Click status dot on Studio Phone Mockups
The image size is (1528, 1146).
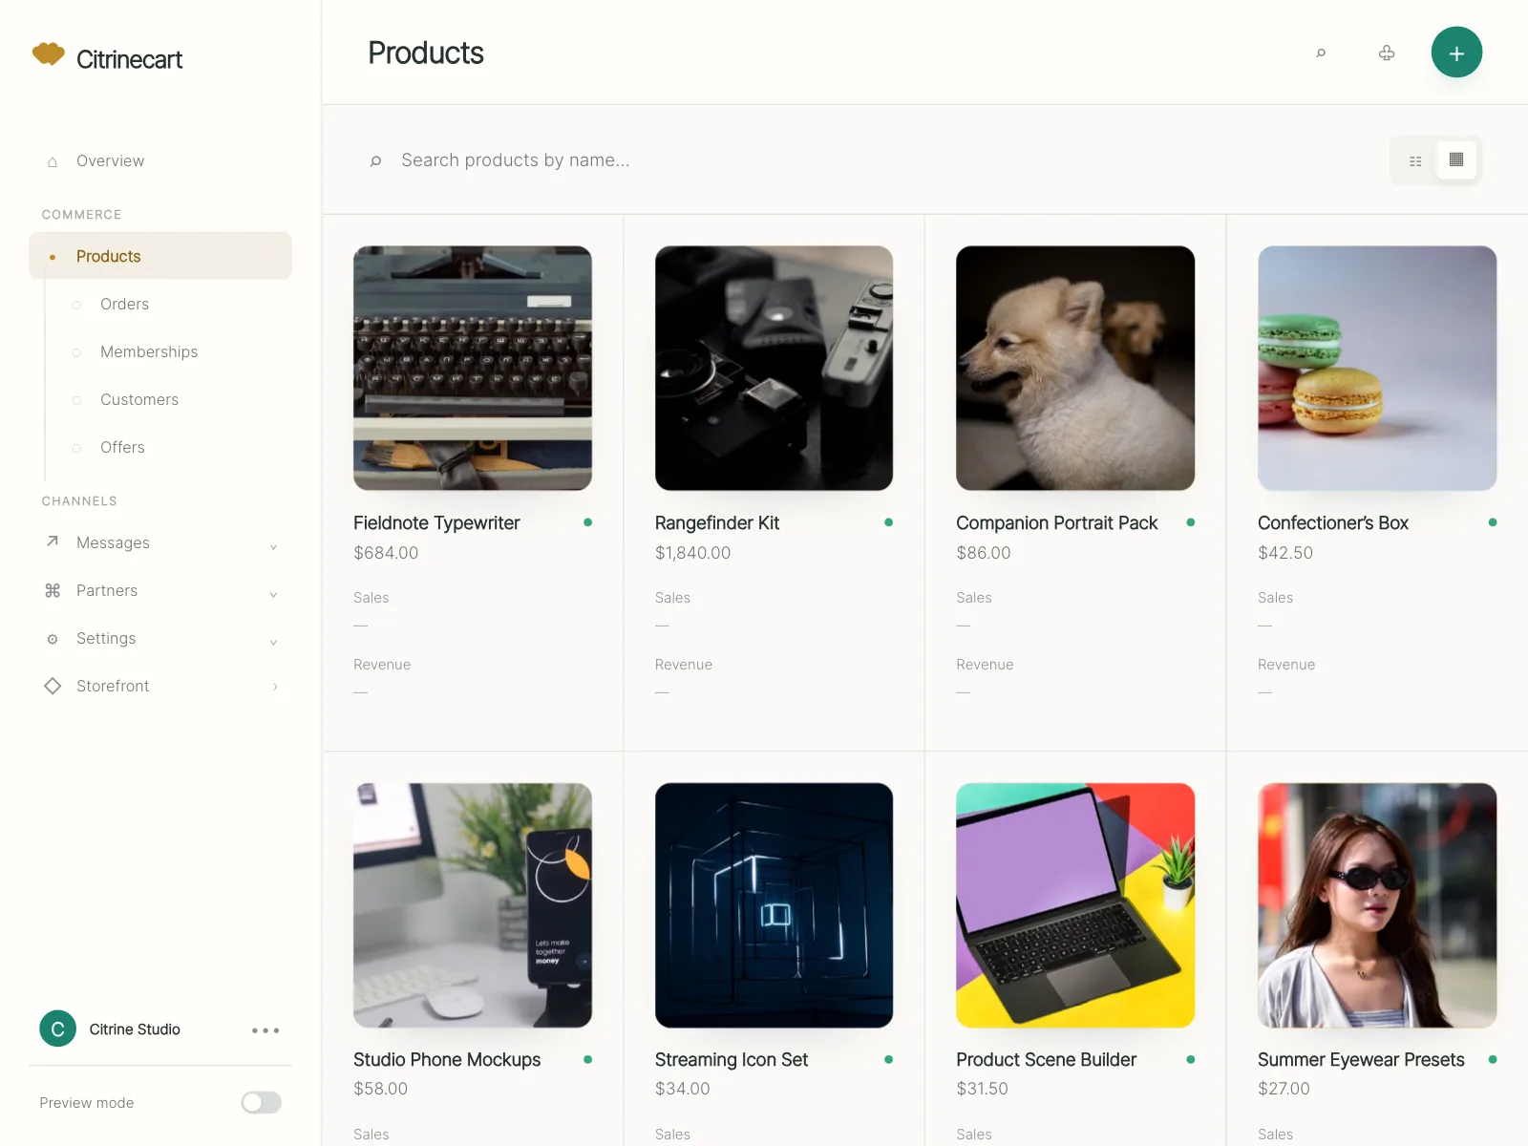(x=587, y=1059)
